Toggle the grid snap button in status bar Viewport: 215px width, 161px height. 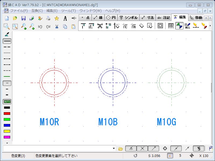[x=170, y=156]
